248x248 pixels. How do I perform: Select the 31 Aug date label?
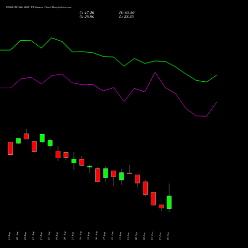120,236
